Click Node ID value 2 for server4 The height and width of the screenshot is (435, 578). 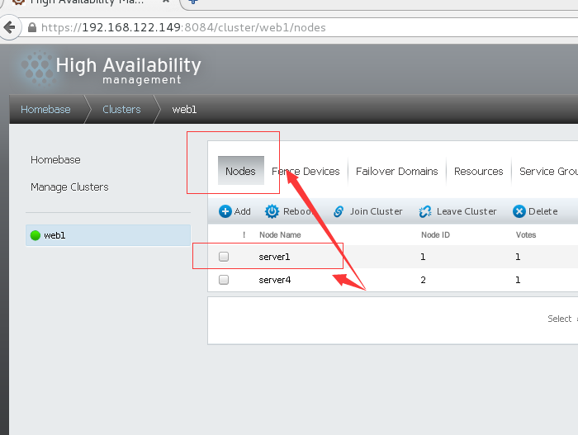tap(423, 280)
